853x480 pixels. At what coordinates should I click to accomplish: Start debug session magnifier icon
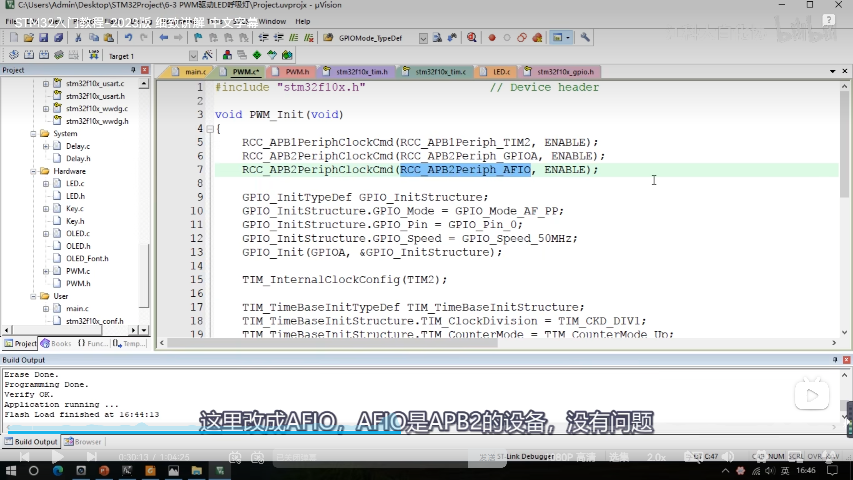tap(471, 38)
